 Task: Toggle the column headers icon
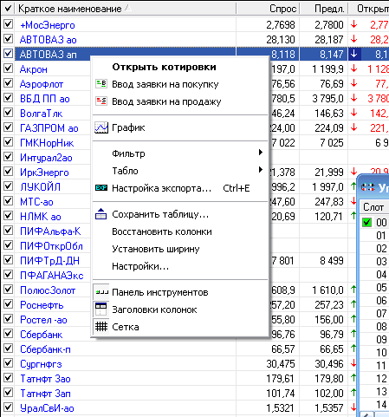click(101, 309)
